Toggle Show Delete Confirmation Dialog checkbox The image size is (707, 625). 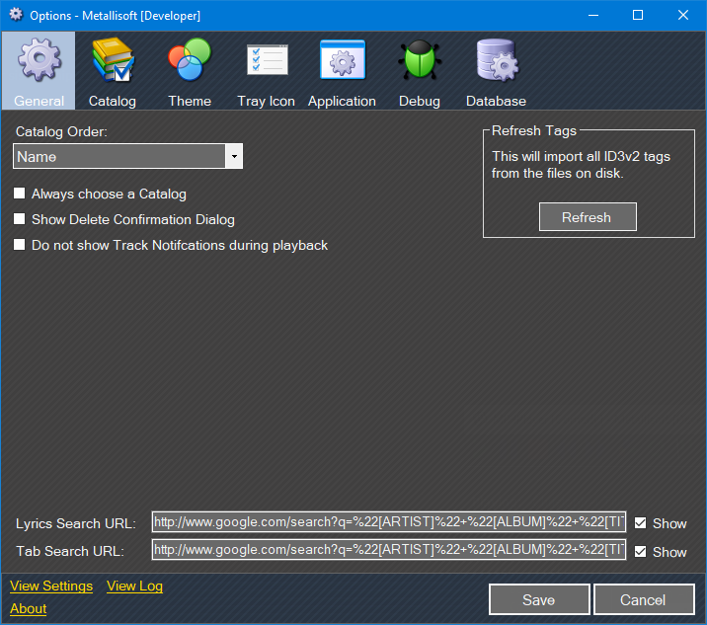click(x=20, y=220)
